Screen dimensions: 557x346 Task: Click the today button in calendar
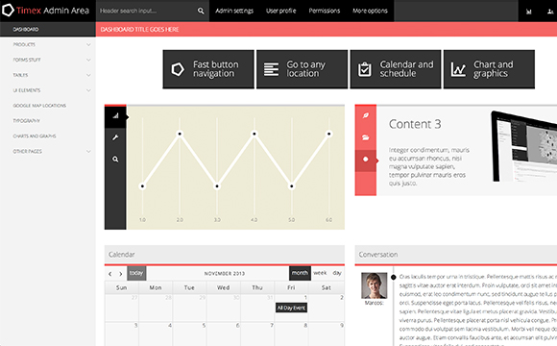pyautogui.click(x=136, y=273)
